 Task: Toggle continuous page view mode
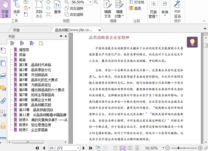122,148
